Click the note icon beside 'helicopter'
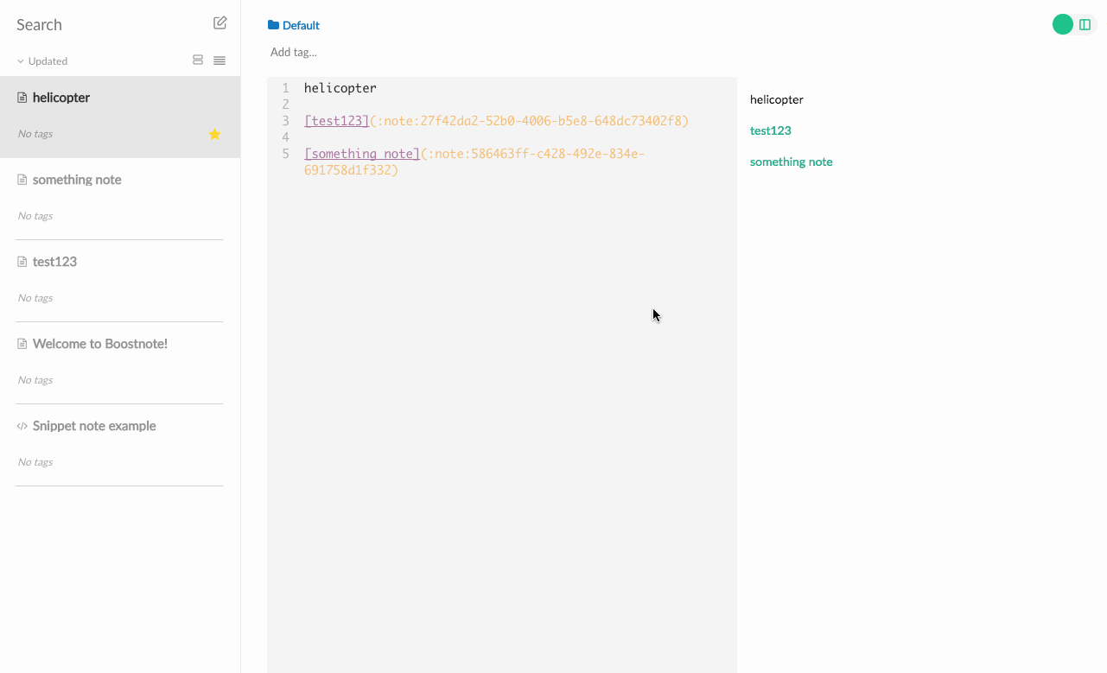Screen dimensions: 1107x673 (21, 97)
